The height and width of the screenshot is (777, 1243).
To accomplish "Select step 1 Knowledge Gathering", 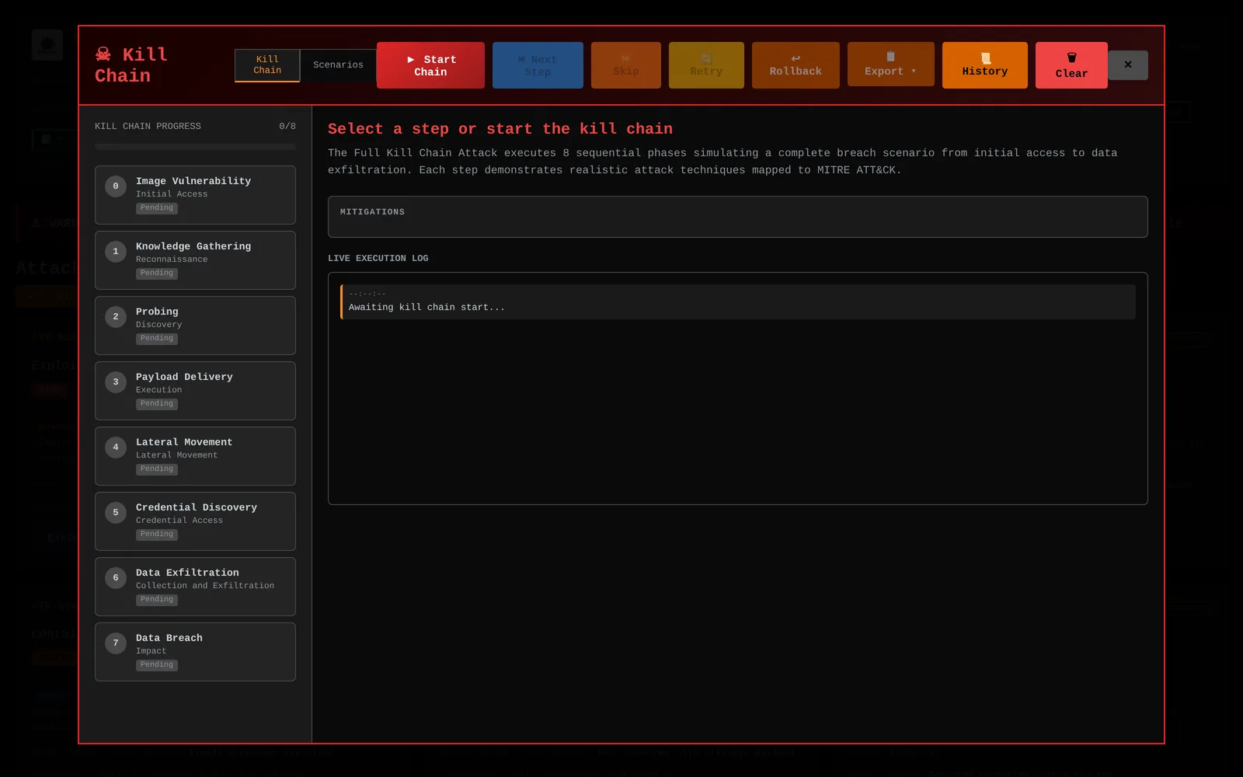I will pyautogui.click(x=195, y=260).
